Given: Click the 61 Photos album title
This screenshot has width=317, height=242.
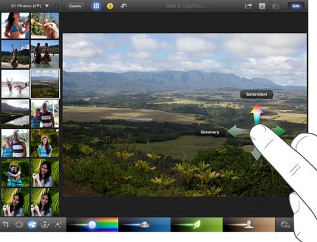Looking at the screenshot, I should coord(26,6).
